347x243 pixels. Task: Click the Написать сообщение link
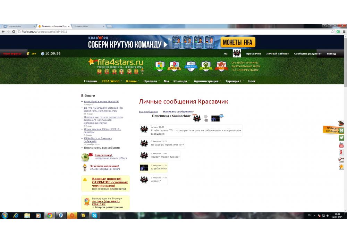pyautogui.click(x=177, y=112)
